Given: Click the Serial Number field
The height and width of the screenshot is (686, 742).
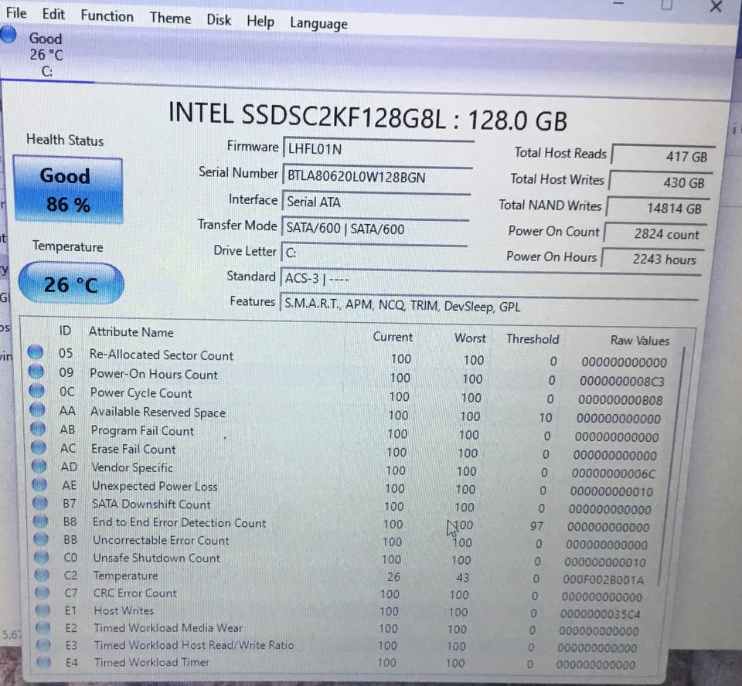Looking at the screenshot, I should 377,176.
